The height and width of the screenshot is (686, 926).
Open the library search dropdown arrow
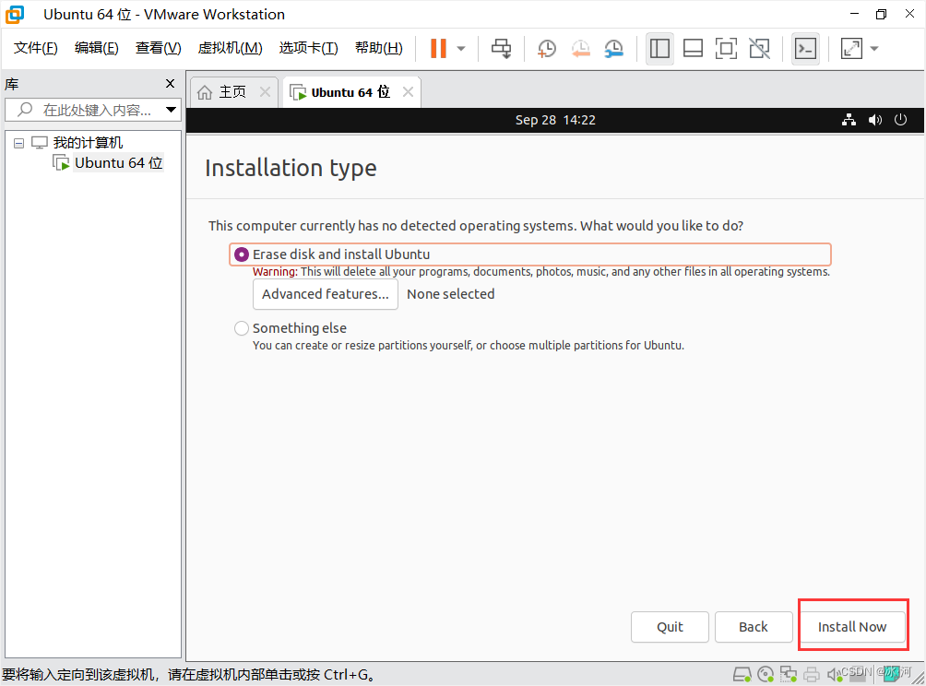(171, 110)
